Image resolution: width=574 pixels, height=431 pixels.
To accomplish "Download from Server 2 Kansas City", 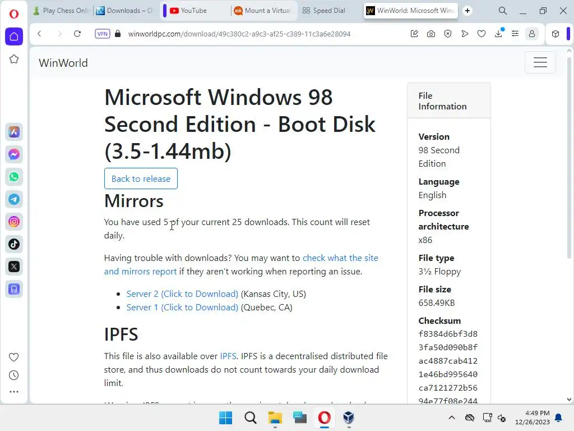I will click(x=182, y=294).
